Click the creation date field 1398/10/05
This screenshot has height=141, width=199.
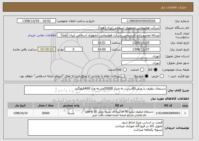pos(141,42)
